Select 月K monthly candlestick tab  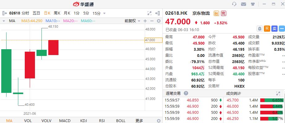[x=67, y=13]
